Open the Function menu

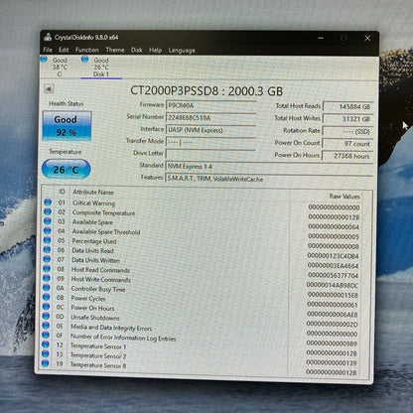pos(87,50)
